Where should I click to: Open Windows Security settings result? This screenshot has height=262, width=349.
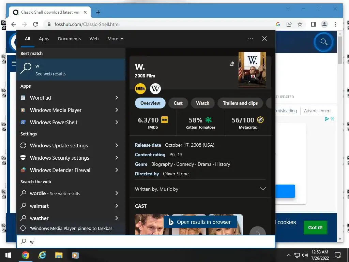(71, 158)
